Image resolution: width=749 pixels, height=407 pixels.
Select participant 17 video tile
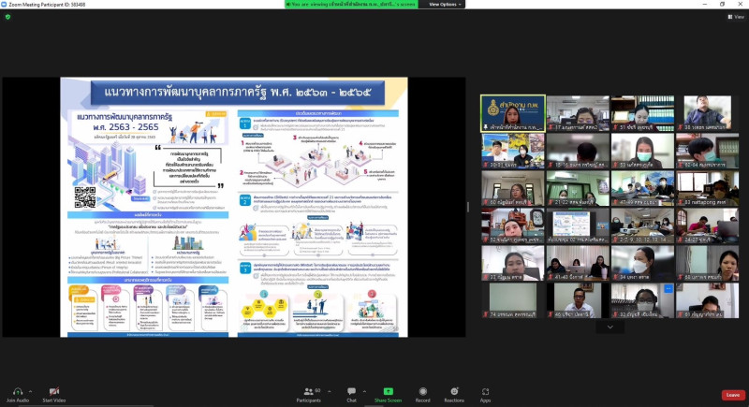[x=578, y=113]
